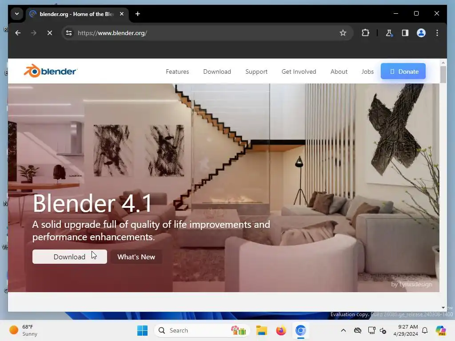Open the Chrome profile avatar
The image size is (455, 341).
click(x=421, y=33)
